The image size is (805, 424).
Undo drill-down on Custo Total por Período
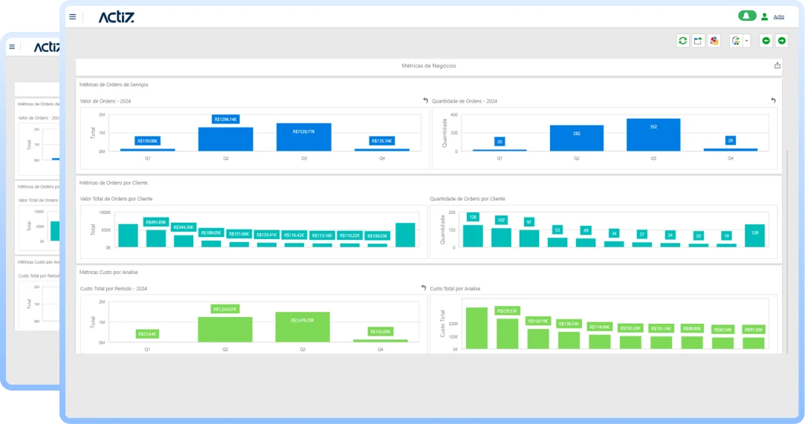coord(424,288)
